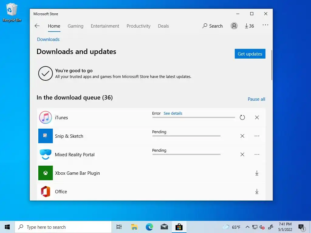Cancel the Mixed Reality Portal download
This screenshot has height=233, width=311.
[242, 154]
